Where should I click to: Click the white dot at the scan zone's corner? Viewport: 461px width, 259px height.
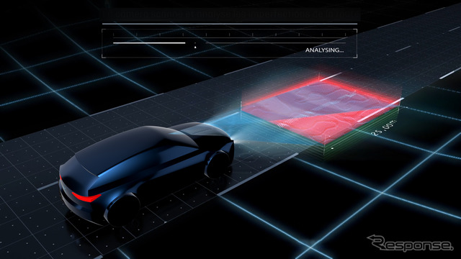(333, 148)
